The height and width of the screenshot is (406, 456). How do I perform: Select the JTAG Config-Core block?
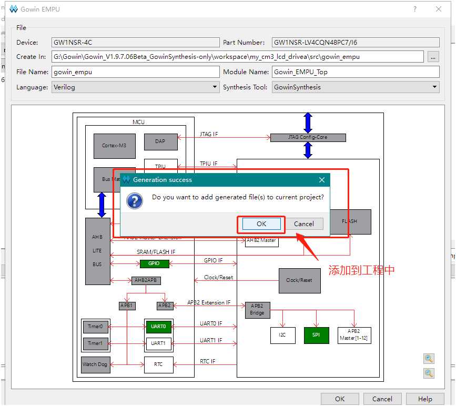click(308, 138)
